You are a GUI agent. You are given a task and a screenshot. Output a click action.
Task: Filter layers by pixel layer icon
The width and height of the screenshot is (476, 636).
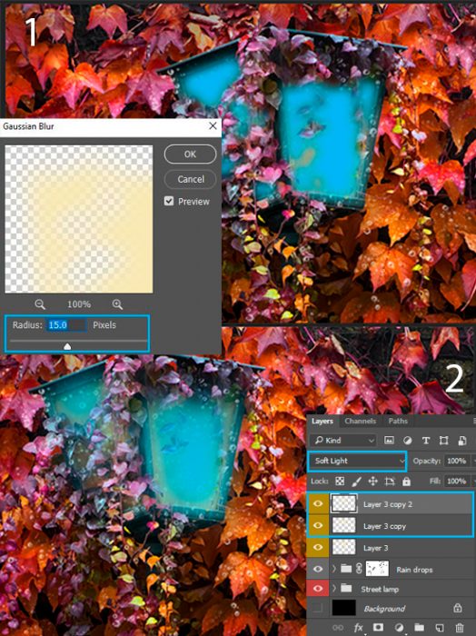389,441
